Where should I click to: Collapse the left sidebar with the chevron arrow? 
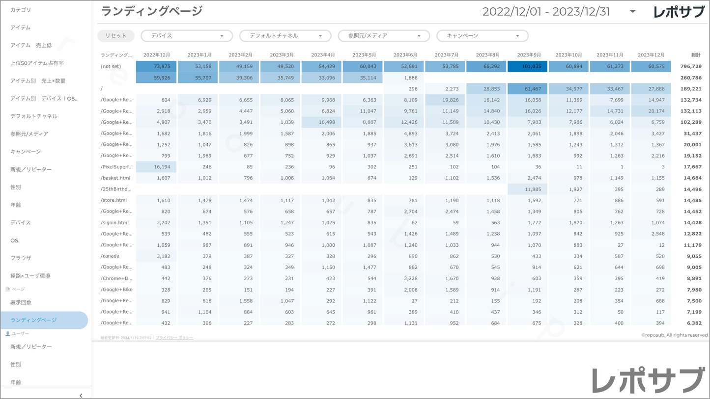point(81,395)
